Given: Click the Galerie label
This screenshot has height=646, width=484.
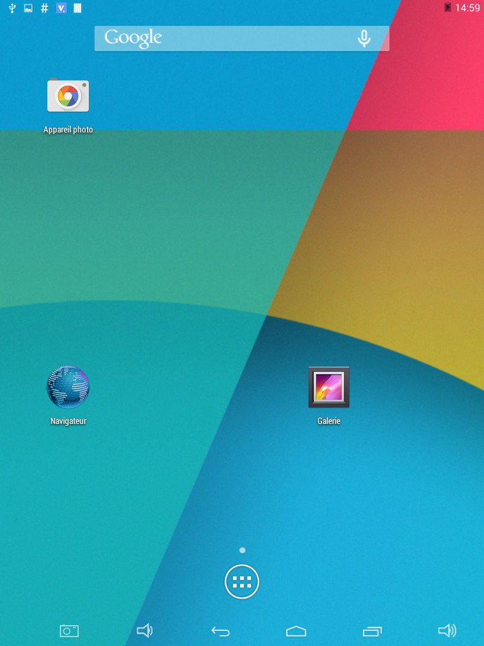Looking at the screenshot, I should pyautogui.click(x=329, y=421).
